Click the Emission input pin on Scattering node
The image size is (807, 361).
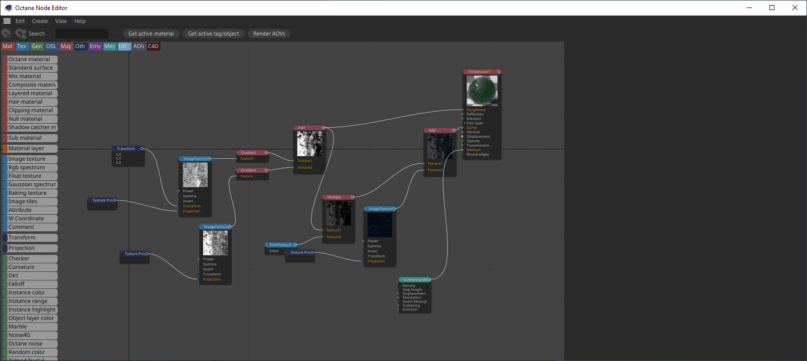(398, 309)
